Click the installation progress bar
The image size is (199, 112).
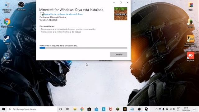point(83,48)
